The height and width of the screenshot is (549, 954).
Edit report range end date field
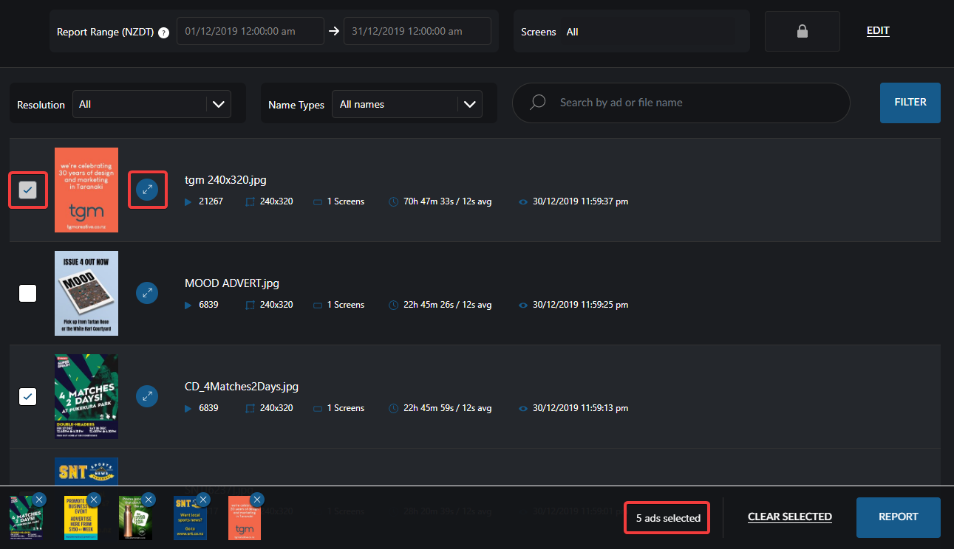point(417,31)
